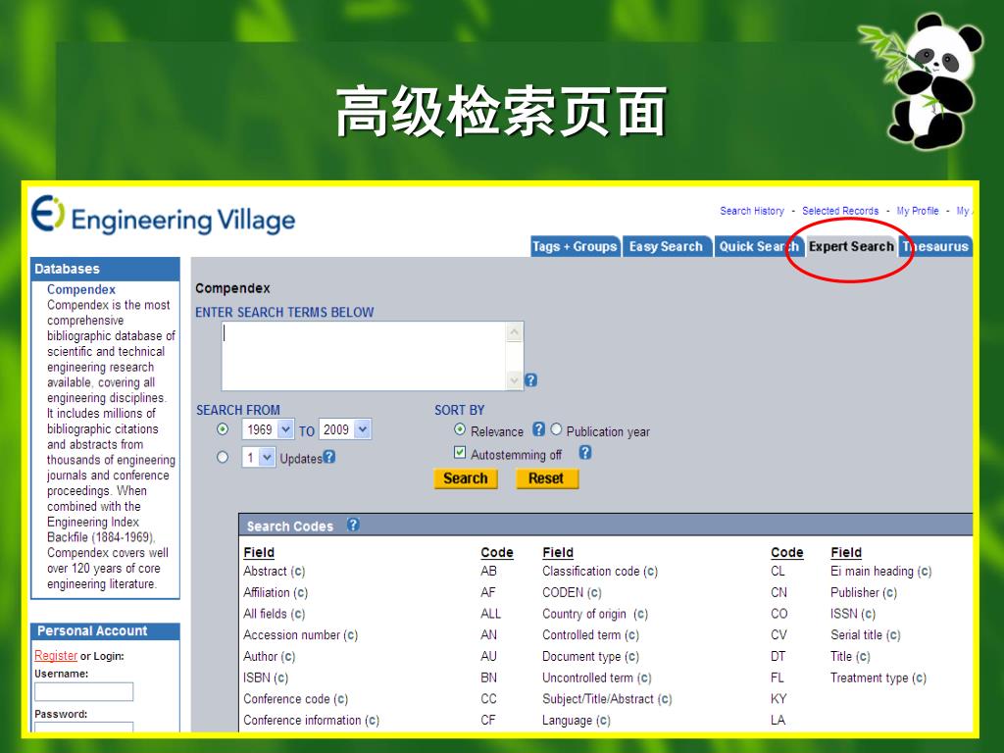
Task: Click the "Search Codes" section title
Action: (x=290, y=527)
